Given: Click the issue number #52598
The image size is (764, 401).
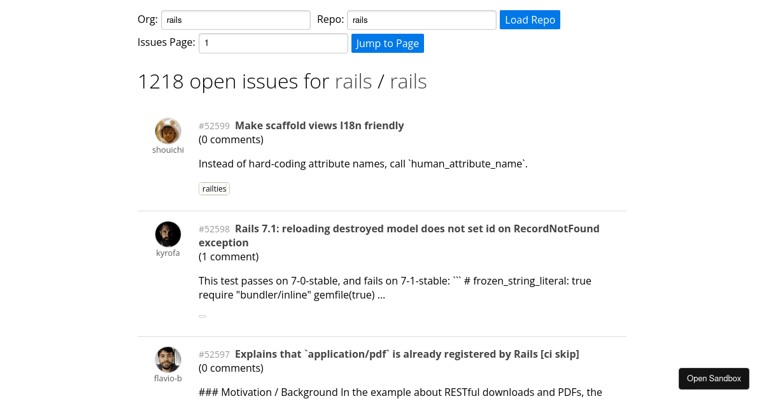Looking at the screenshot, I should tap(214, 229).
